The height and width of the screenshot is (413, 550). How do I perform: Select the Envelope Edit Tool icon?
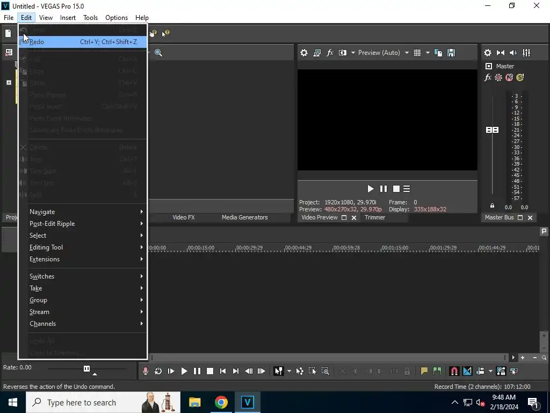click(x=300, y=371)
